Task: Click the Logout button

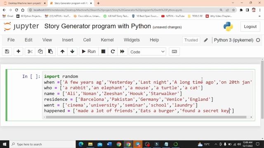Action: (250, 26)
